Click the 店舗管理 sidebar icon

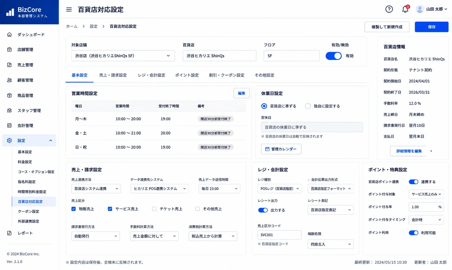pos(9,50)
